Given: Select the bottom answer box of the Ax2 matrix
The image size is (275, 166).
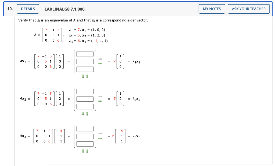Looking at the screenshot, I should tap(85, 106).
